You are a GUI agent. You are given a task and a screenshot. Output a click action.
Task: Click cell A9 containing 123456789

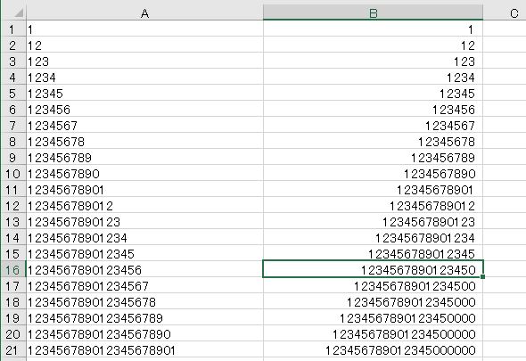[x=144, y=158]
